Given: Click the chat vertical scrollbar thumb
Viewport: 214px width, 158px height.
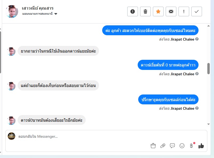Looking at the screenshot, I should point(208,69).
